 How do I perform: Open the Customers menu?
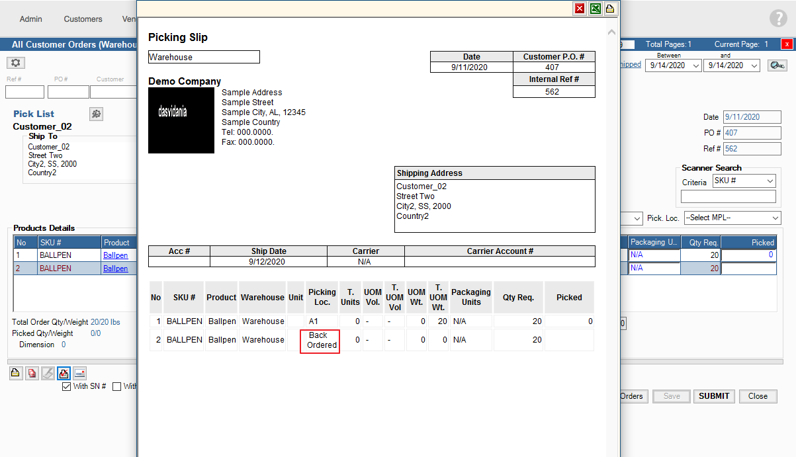(x=83, y=19)
